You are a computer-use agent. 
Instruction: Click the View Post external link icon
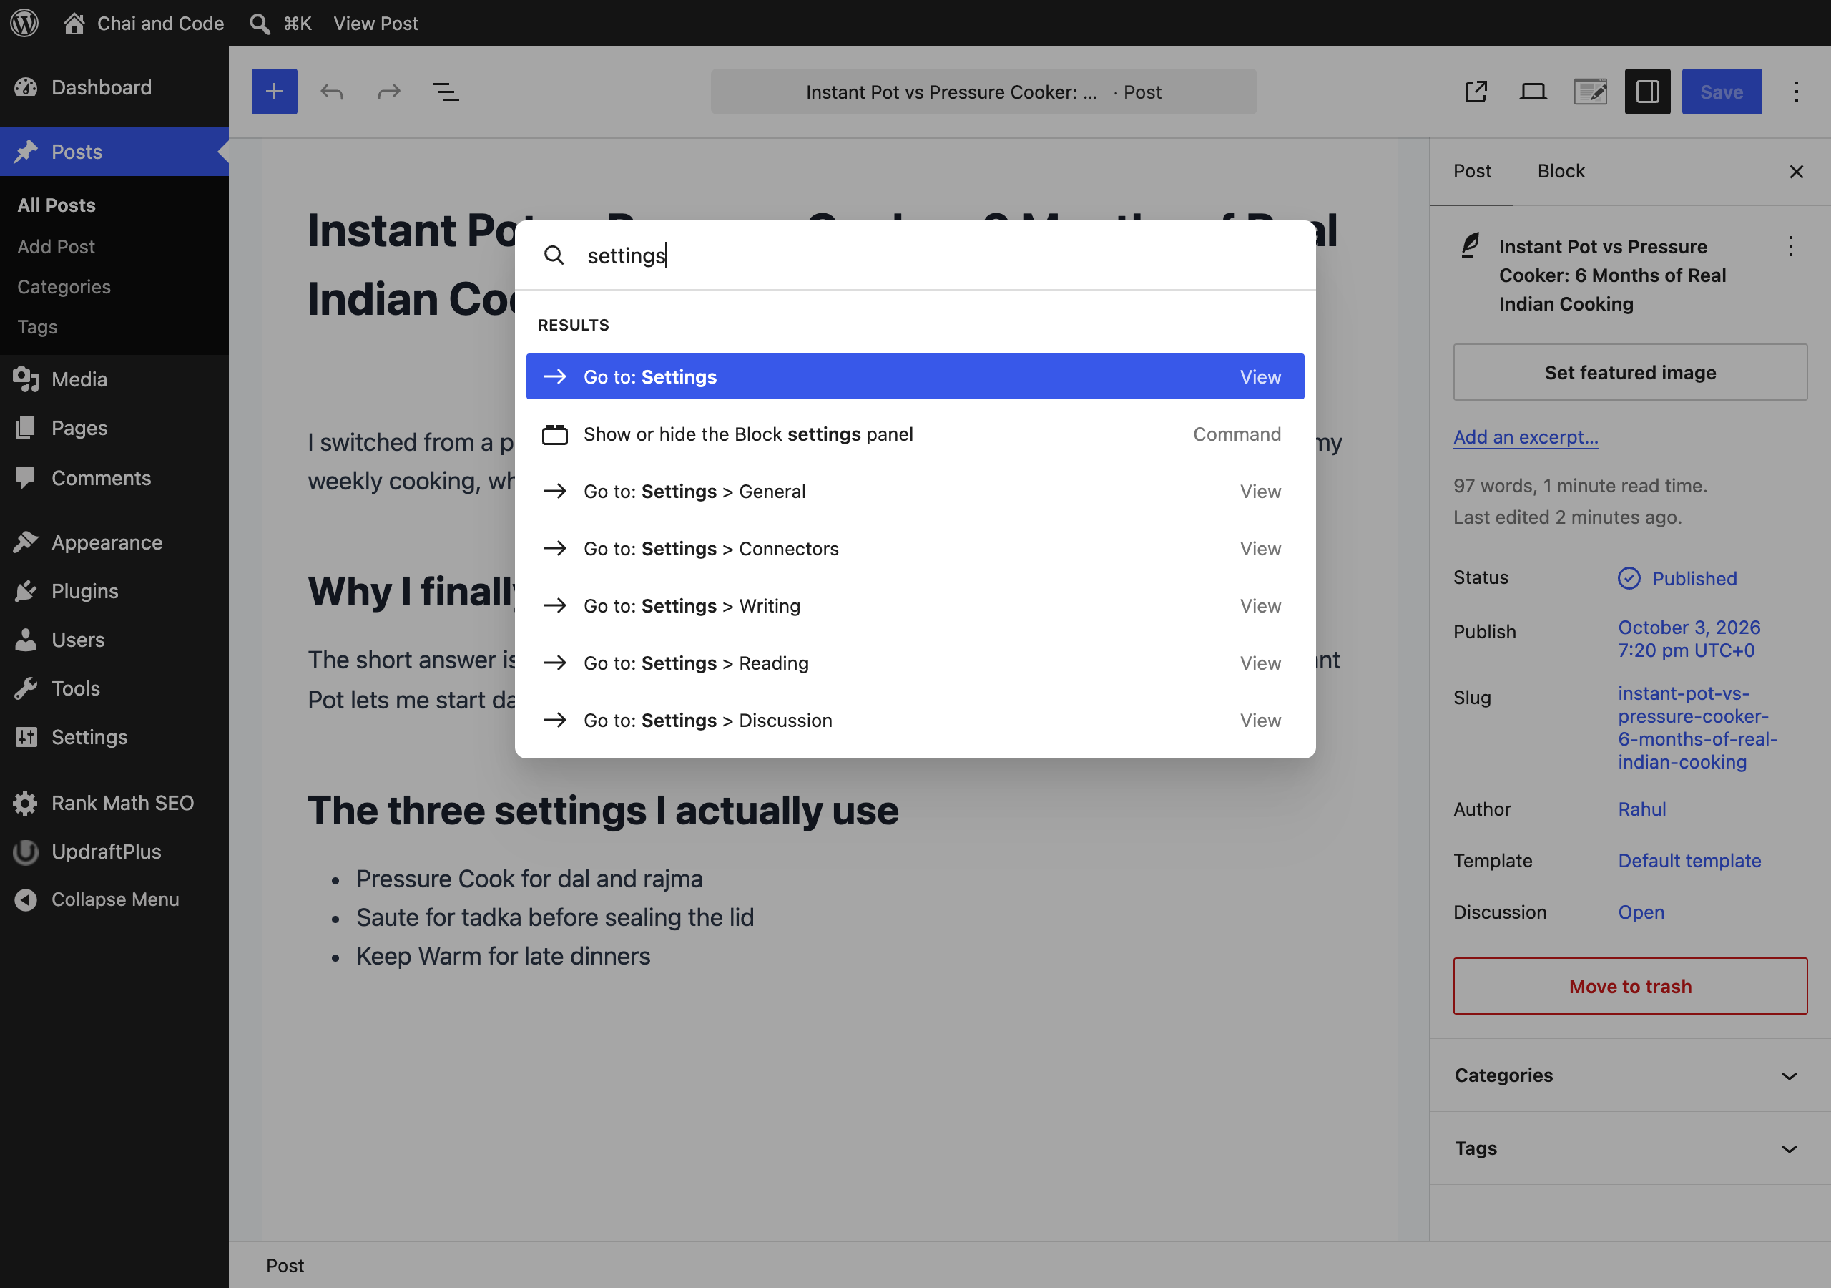click(x=1476, y=92)
